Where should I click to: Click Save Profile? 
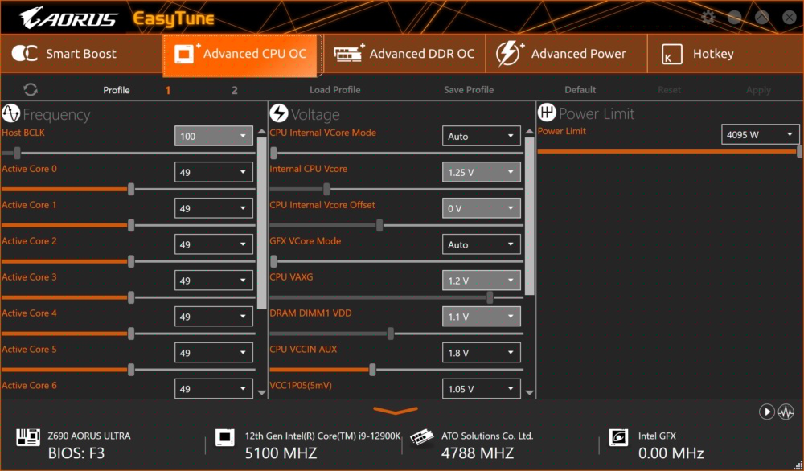pyautogui.click(x=469, y=90)
